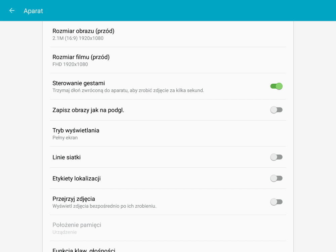Viewport: 336px width, 252px height.
Task: Tap the Zapisz obrazy jak na podgl. label
Action: (x=88, y=110)
